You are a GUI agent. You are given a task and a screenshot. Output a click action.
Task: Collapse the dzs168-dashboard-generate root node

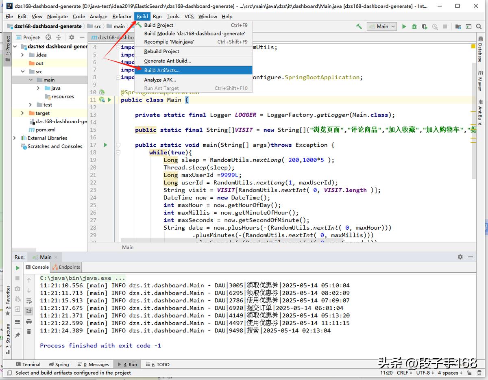coord(15,46)
